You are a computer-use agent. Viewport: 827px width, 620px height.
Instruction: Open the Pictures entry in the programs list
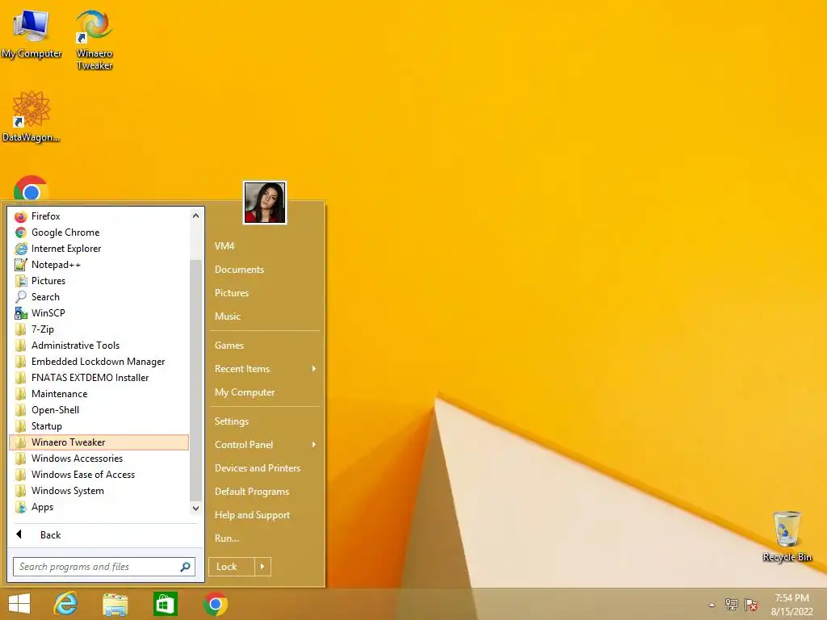click(x=99, y=281)
